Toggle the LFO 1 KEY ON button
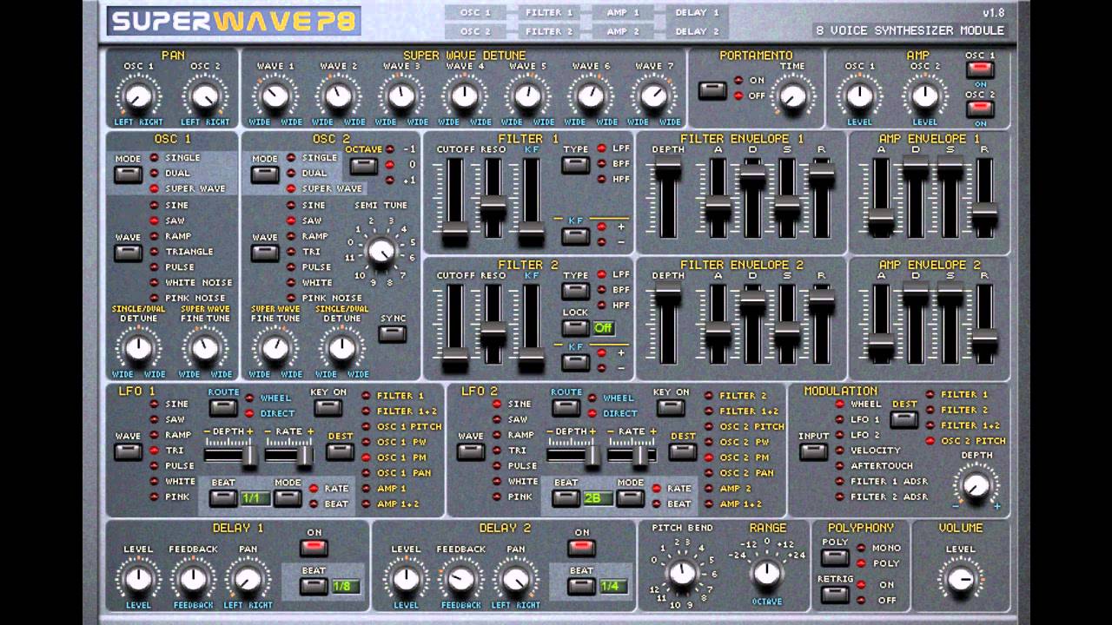Viewport: 1112px width, 625px height. click(328, 408)
